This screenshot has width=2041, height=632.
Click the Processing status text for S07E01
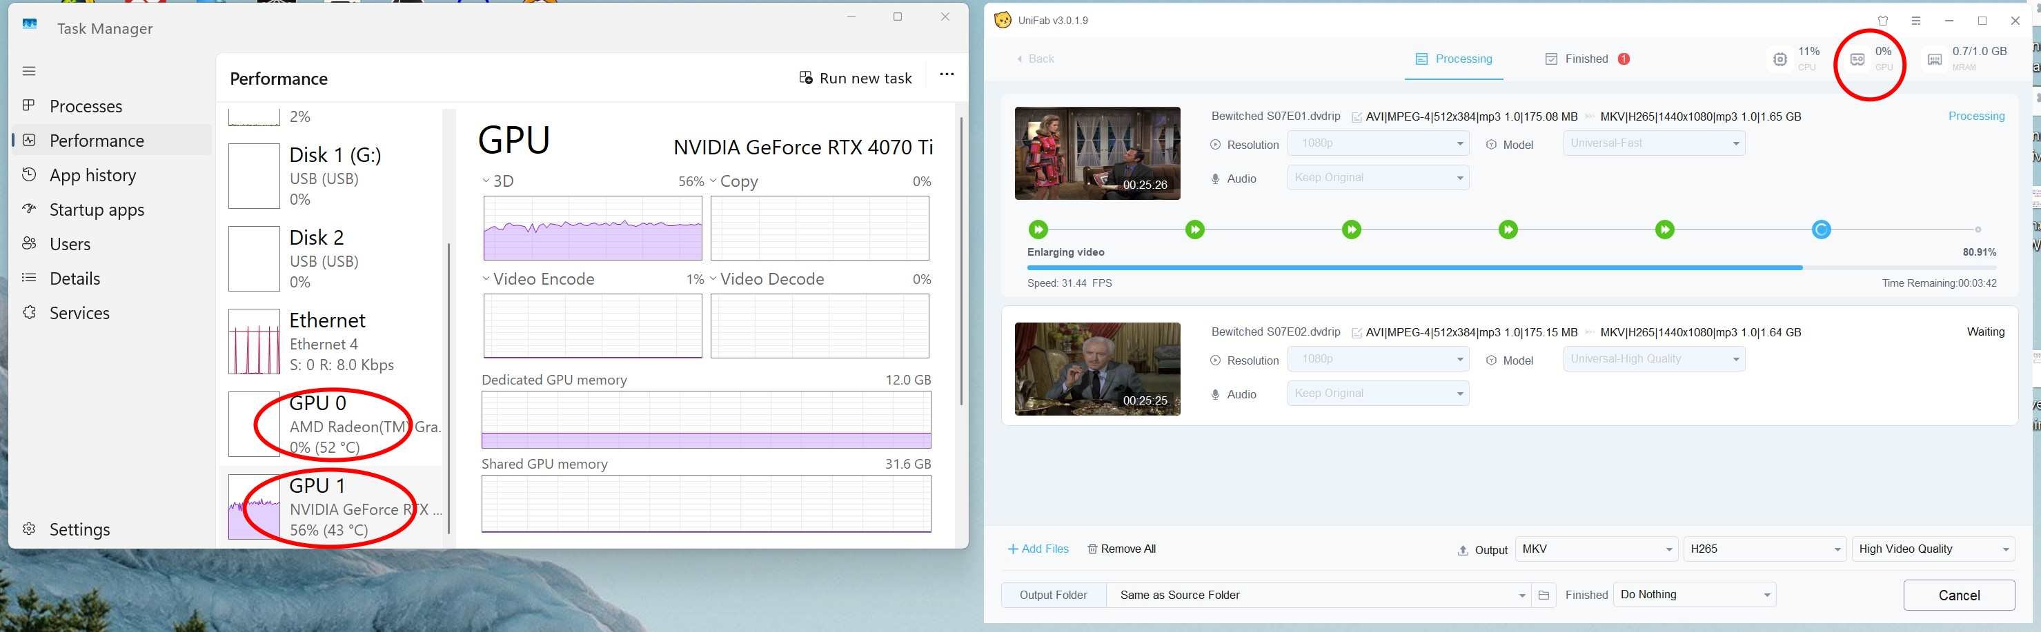1976,116
